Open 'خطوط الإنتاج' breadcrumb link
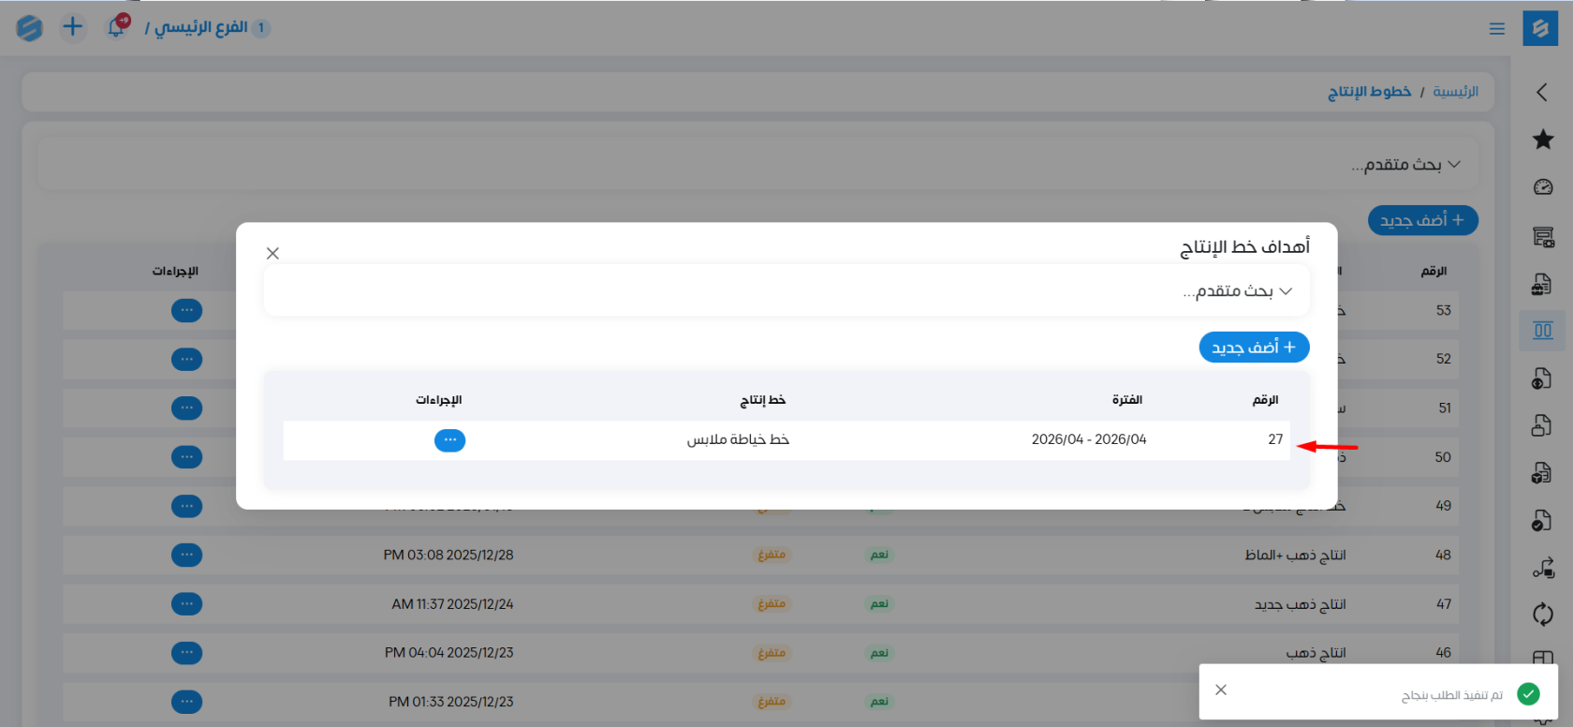The width and height of the screenshot is (1573, 727). (1369, 92)
